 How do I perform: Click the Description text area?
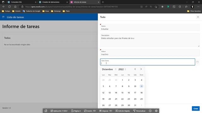(150, 40)
